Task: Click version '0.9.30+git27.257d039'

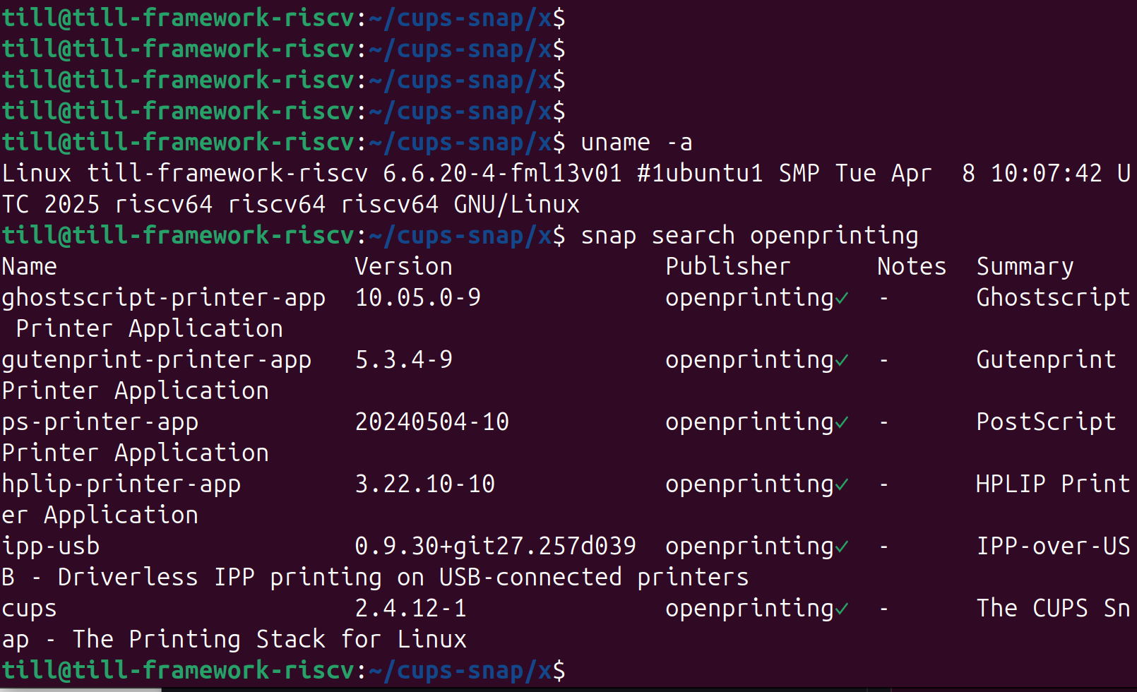Action: (496, 547)
